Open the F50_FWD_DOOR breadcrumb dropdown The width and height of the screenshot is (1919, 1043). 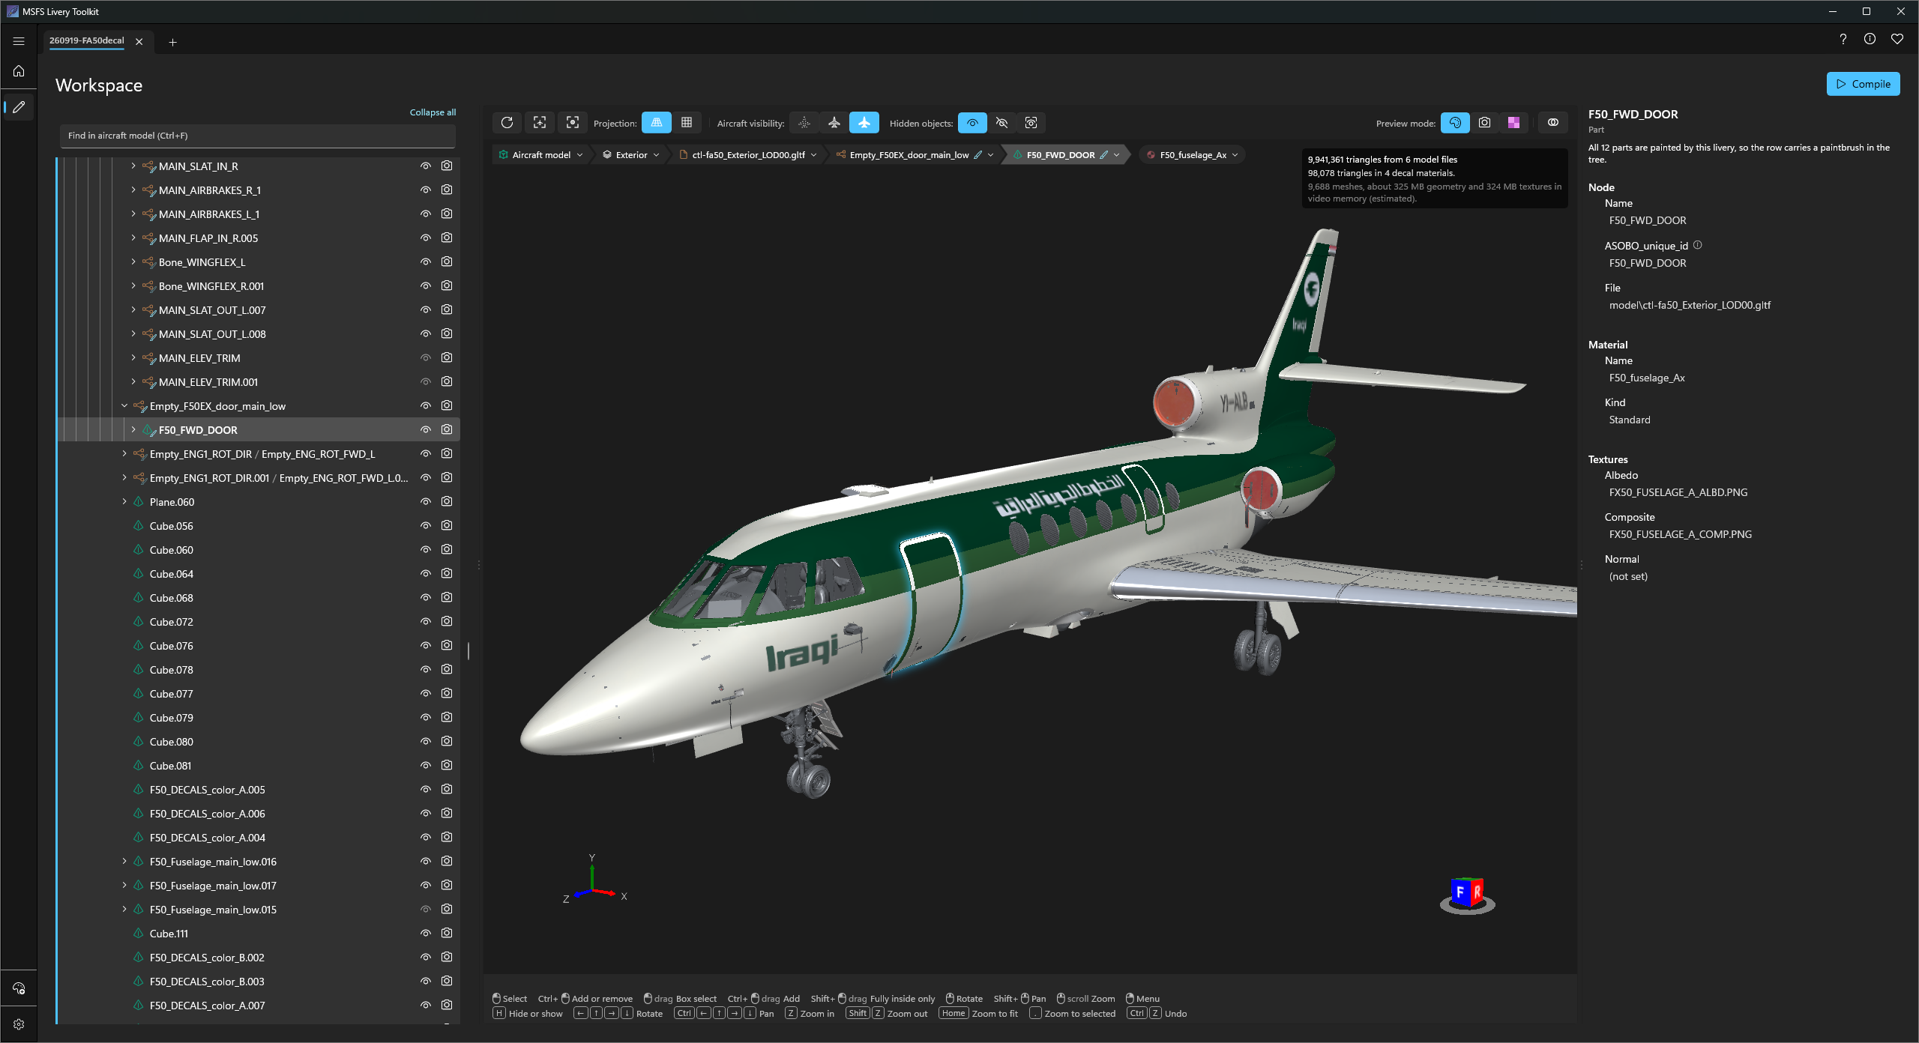[x=1116, y=155]
